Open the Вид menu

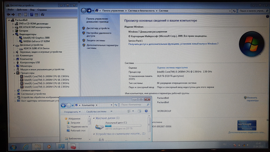[x=32, y=10]
